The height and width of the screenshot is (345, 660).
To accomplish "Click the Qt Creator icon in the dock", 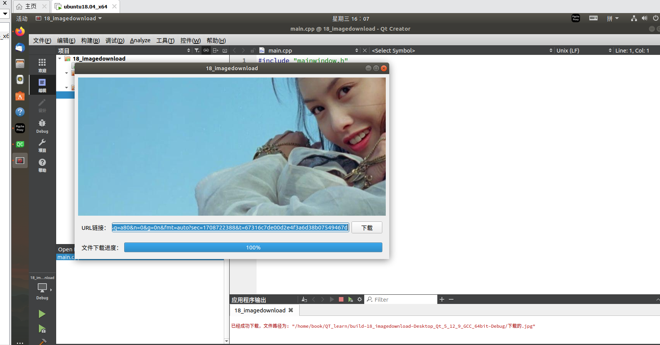I will (x=20, y=144).
